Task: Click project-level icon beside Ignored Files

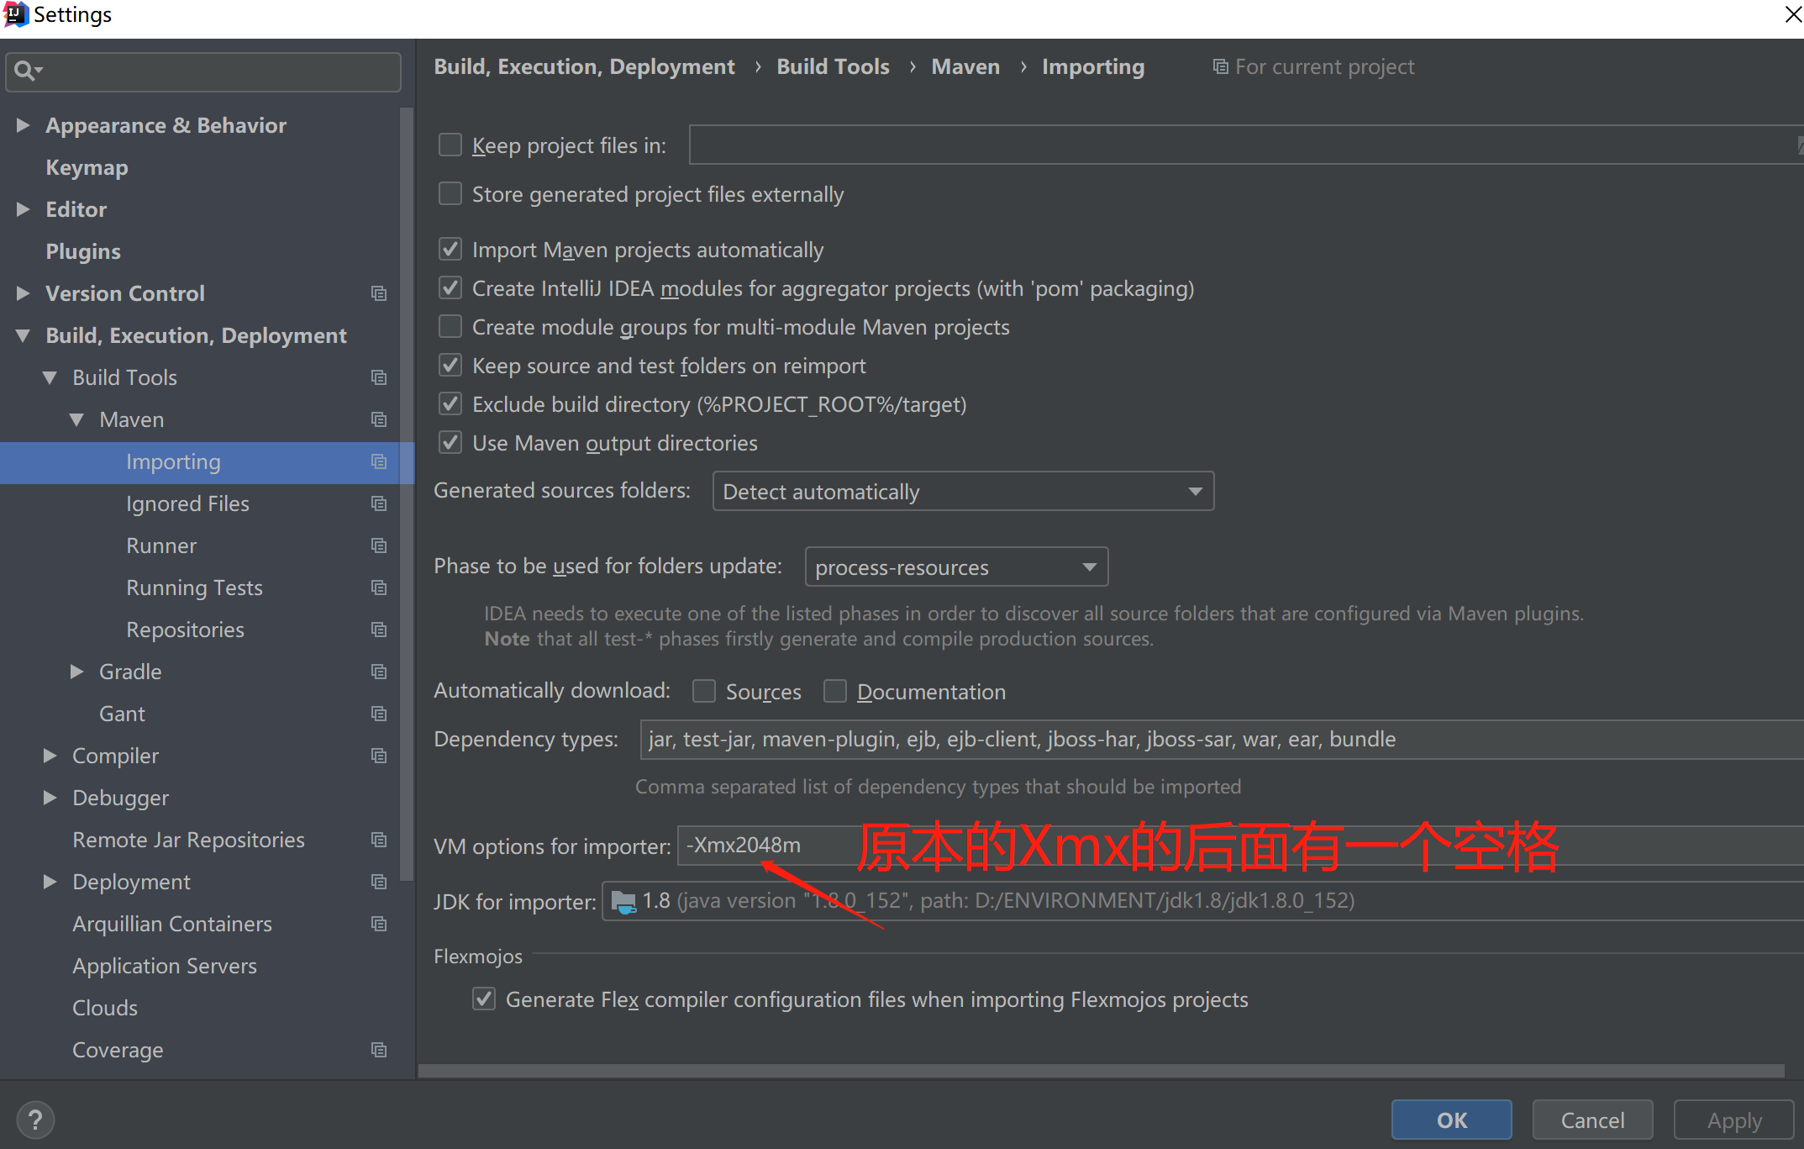Action: pos(379,503)
